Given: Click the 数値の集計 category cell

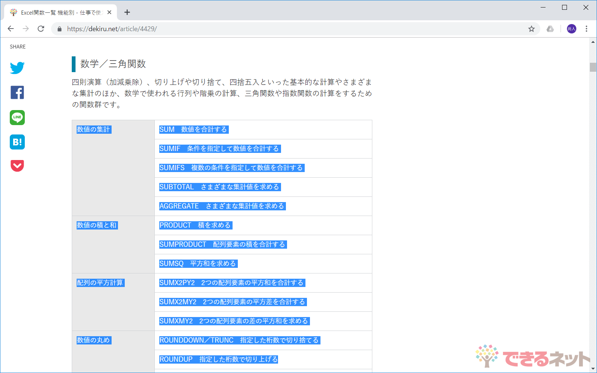Looking at the screenshot, I should pos(113,168).
